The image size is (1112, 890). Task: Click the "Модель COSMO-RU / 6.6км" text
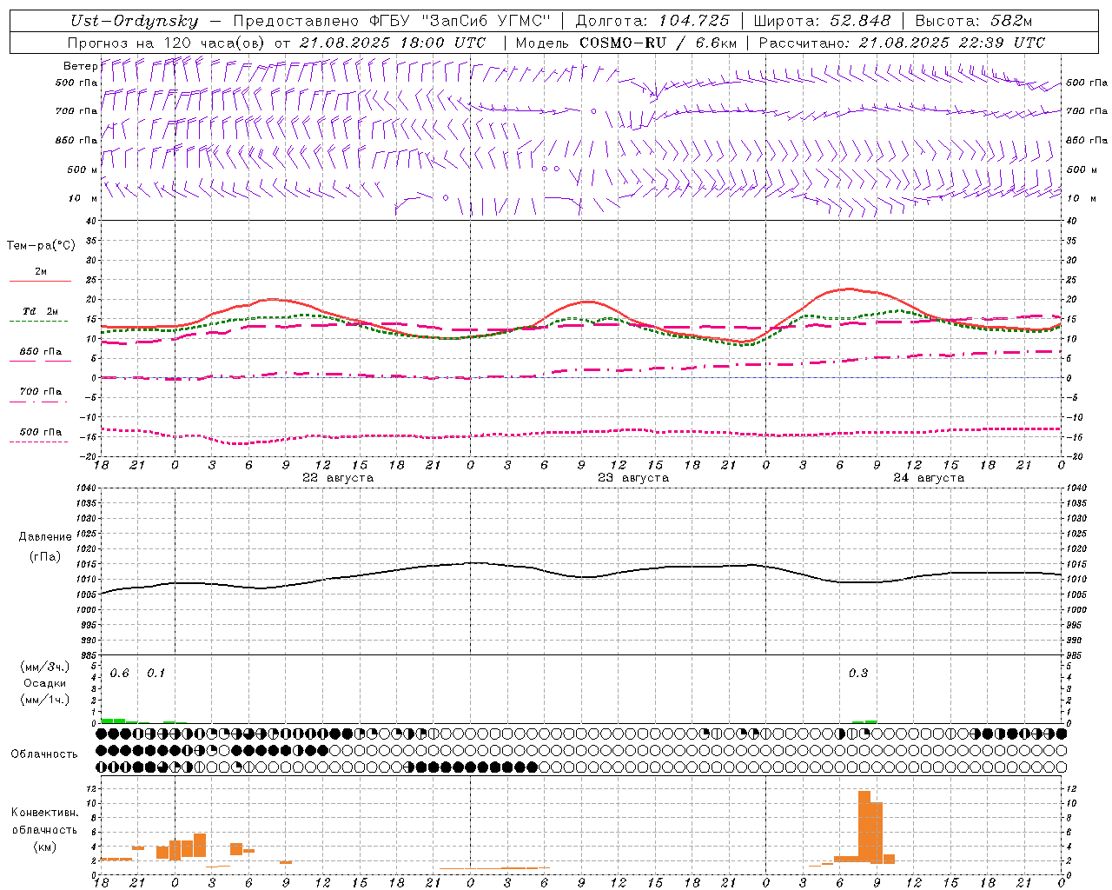tap(626, 43)
